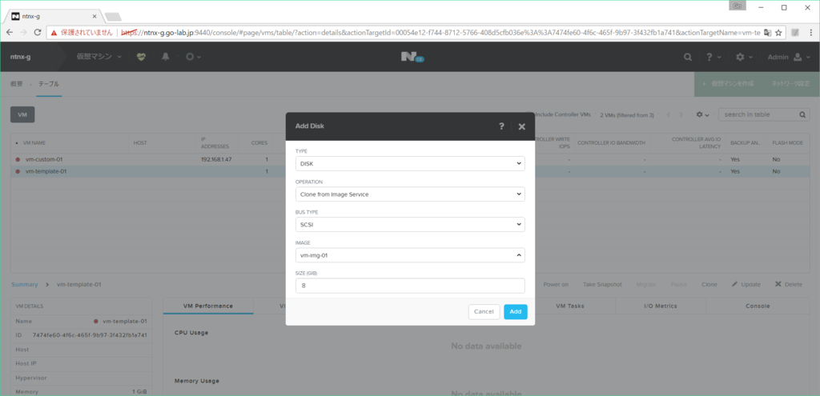Click the ntnx-g cluster name
Screen dimensions: 820x396
click(x=20, y=57)
